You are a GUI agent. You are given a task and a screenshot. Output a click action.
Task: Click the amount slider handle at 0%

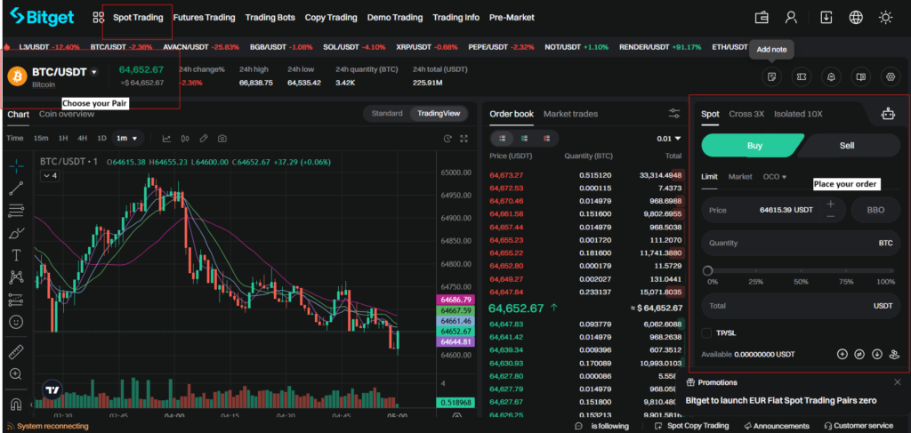coord(707,270)
